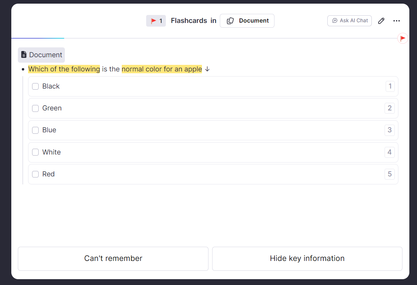Click the highlighted text 'normal color for an apple'
The width and height of the screenshot is (417, 285).
tap(161, 69)
